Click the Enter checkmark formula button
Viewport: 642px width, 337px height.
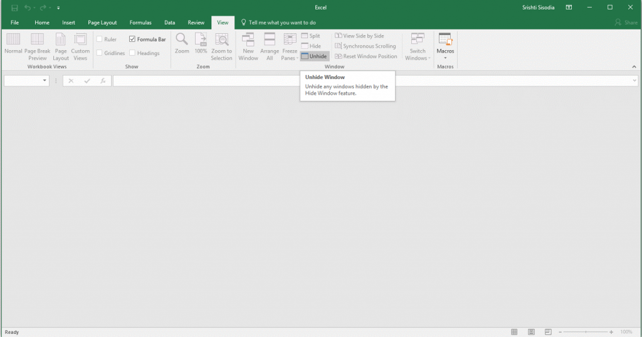[87, 81]
